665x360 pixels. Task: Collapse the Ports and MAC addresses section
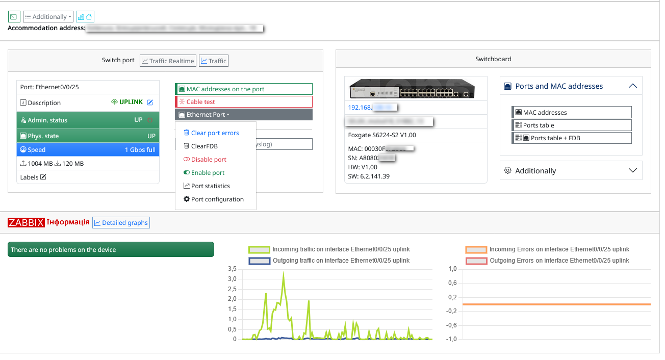(x=633, y=86)
